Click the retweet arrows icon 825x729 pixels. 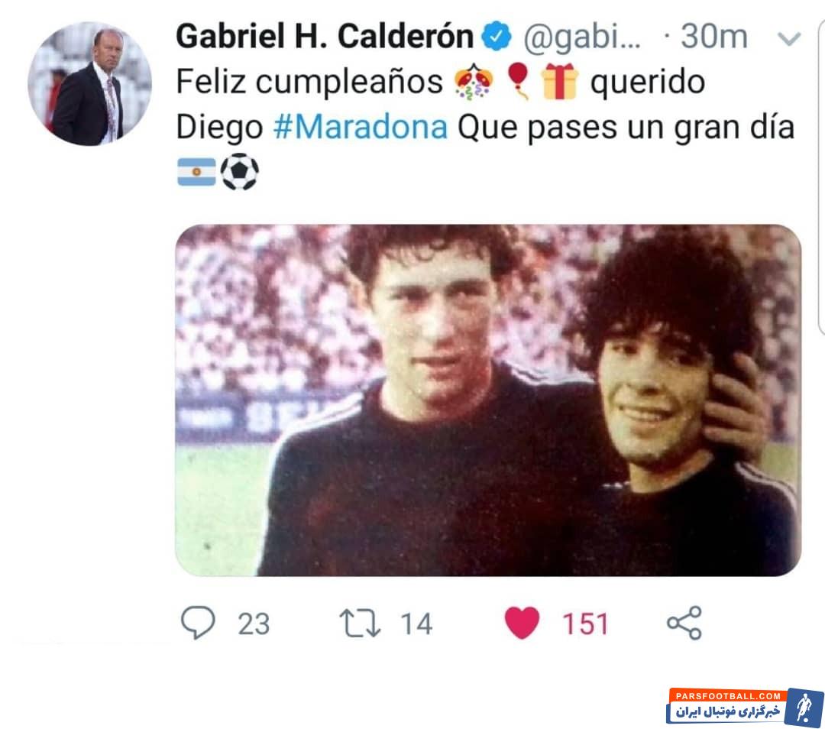360,624
